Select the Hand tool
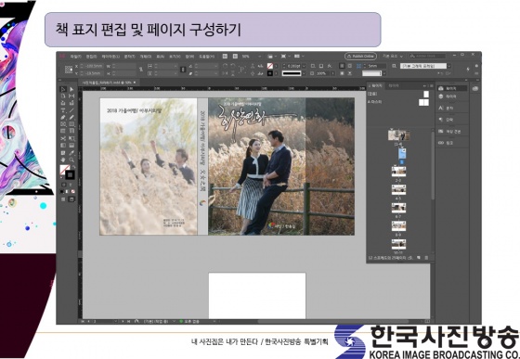The image size is (520, 359). (x=63, y=160)
